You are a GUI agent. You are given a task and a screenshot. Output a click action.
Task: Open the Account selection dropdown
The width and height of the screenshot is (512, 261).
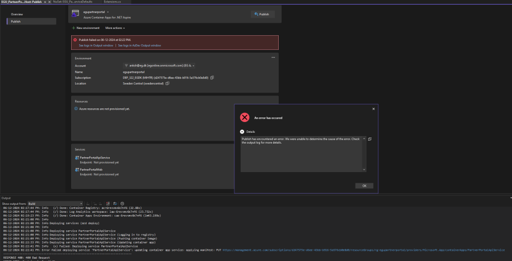pos(159,66)
